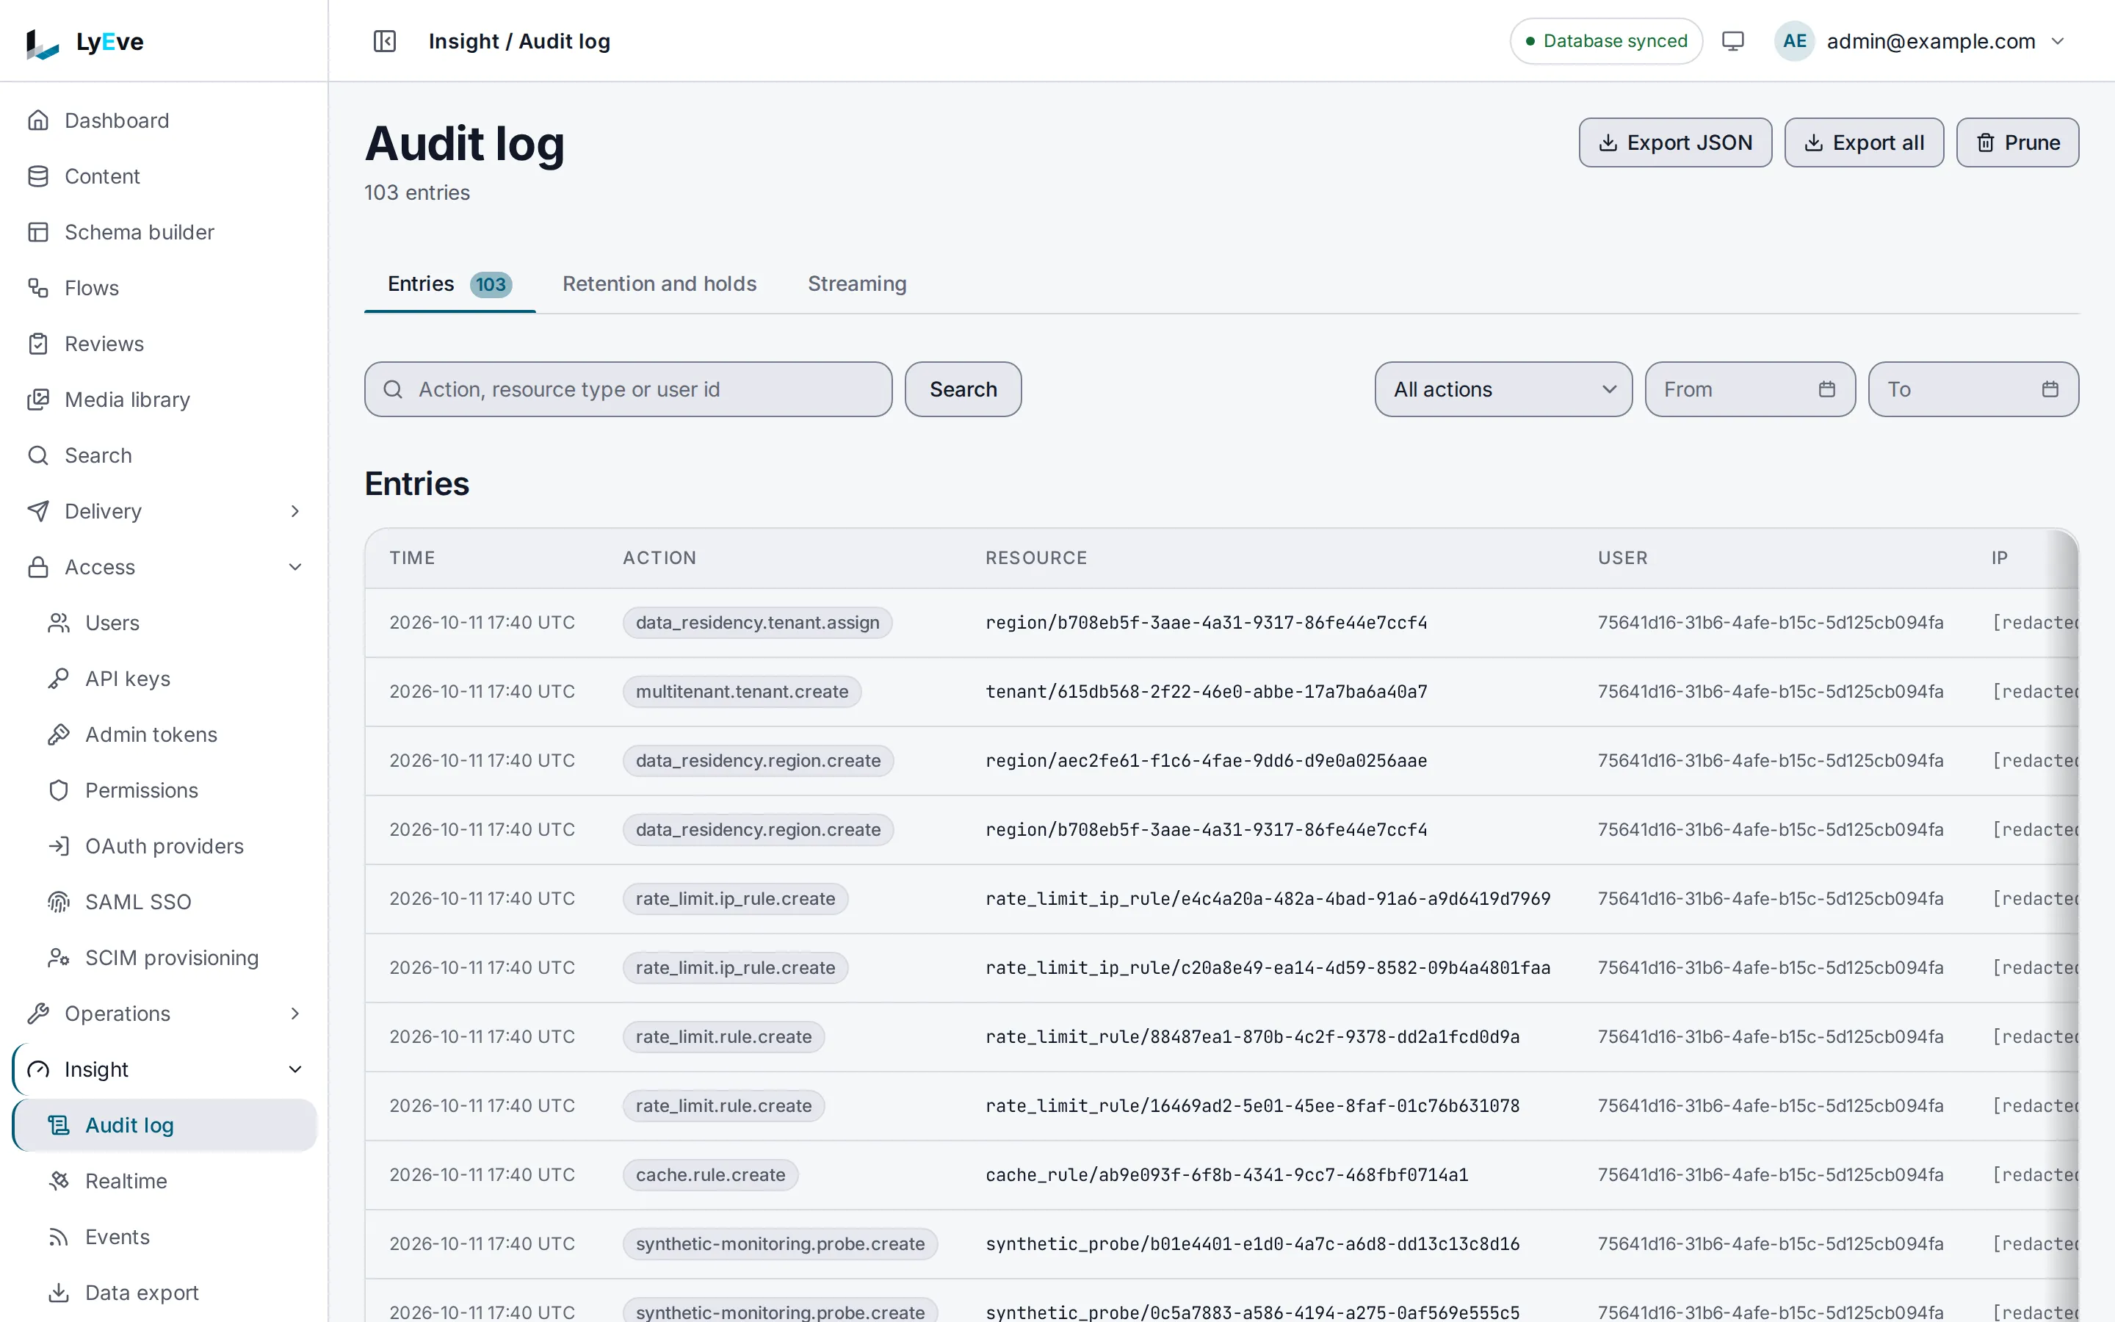2115x1322 pixels.
Task: Click the Export JSON button
Action: (1674, 142)
